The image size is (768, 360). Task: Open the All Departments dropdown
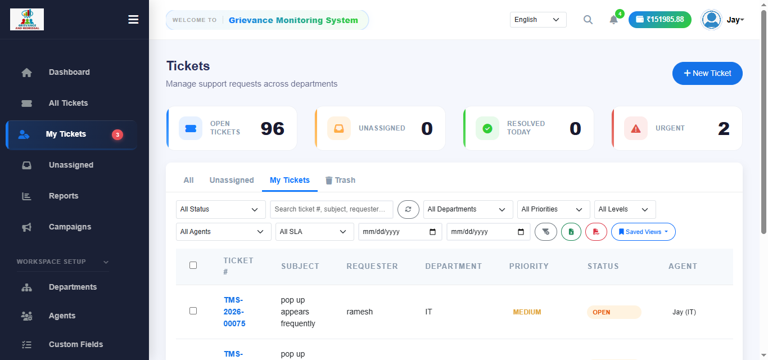tap(468, 209)
